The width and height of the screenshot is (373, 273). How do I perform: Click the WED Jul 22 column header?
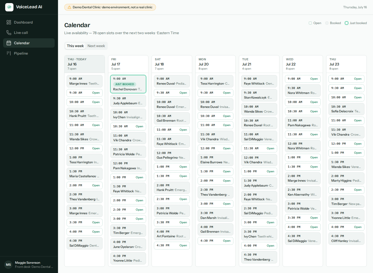coord(303,64)
